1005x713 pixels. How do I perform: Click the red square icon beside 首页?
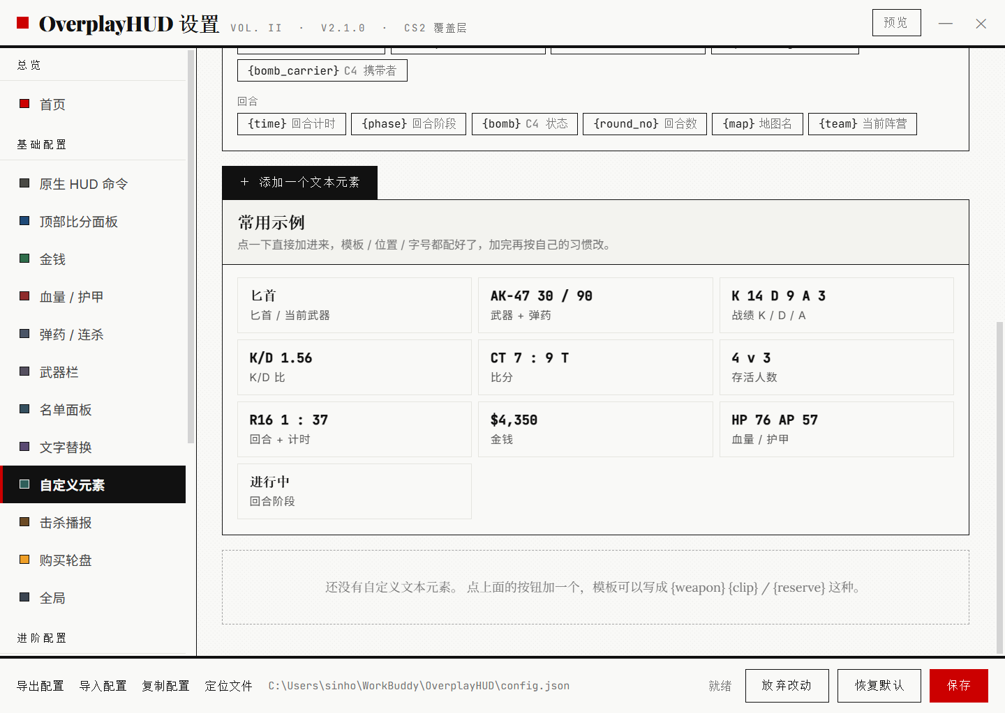24,104
